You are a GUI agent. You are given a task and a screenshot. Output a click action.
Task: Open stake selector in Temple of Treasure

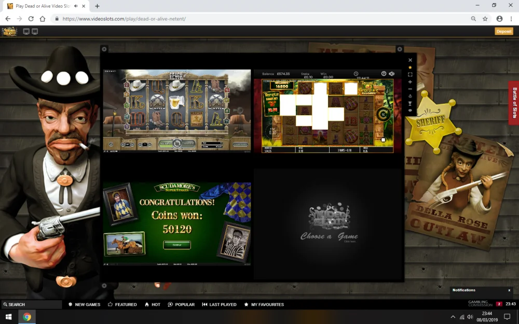[x=272, y=131]
